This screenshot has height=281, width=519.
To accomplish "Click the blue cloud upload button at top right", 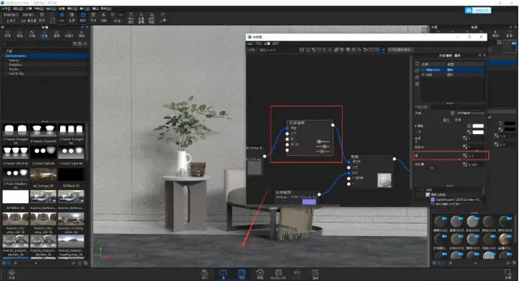I will (478, 10).
